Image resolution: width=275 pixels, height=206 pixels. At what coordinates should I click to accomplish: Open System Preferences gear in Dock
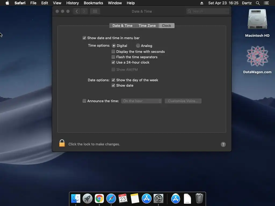[x=158, y=198]
